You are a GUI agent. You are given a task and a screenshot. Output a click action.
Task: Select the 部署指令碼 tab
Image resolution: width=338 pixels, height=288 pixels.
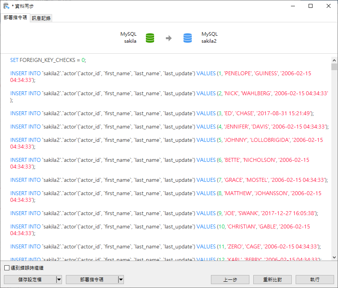(15, 18)
